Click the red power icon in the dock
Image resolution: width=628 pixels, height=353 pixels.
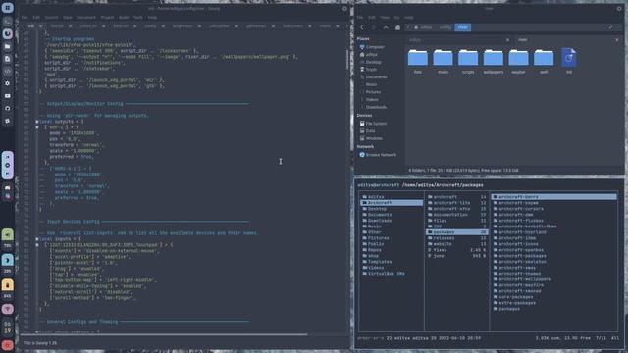[7, 345]
